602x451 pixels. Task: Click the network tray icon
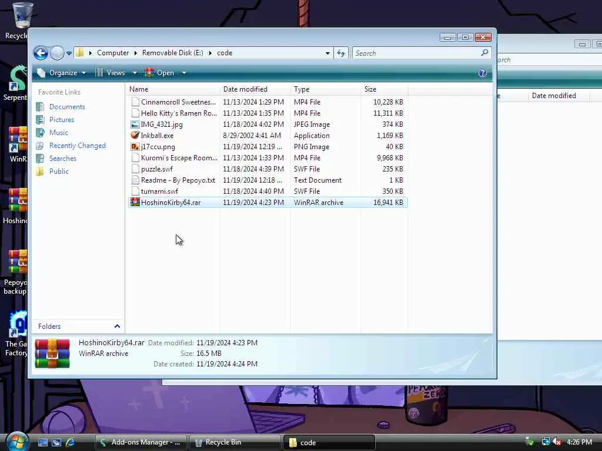pyautogui.click(x=545, y=442)
